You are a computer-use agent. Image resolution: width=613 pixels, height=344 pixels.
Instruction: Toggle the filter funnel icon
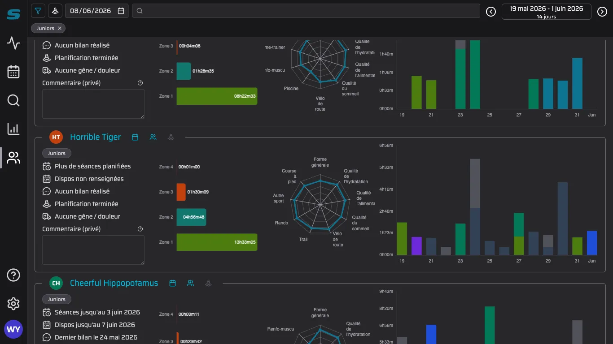38,11
